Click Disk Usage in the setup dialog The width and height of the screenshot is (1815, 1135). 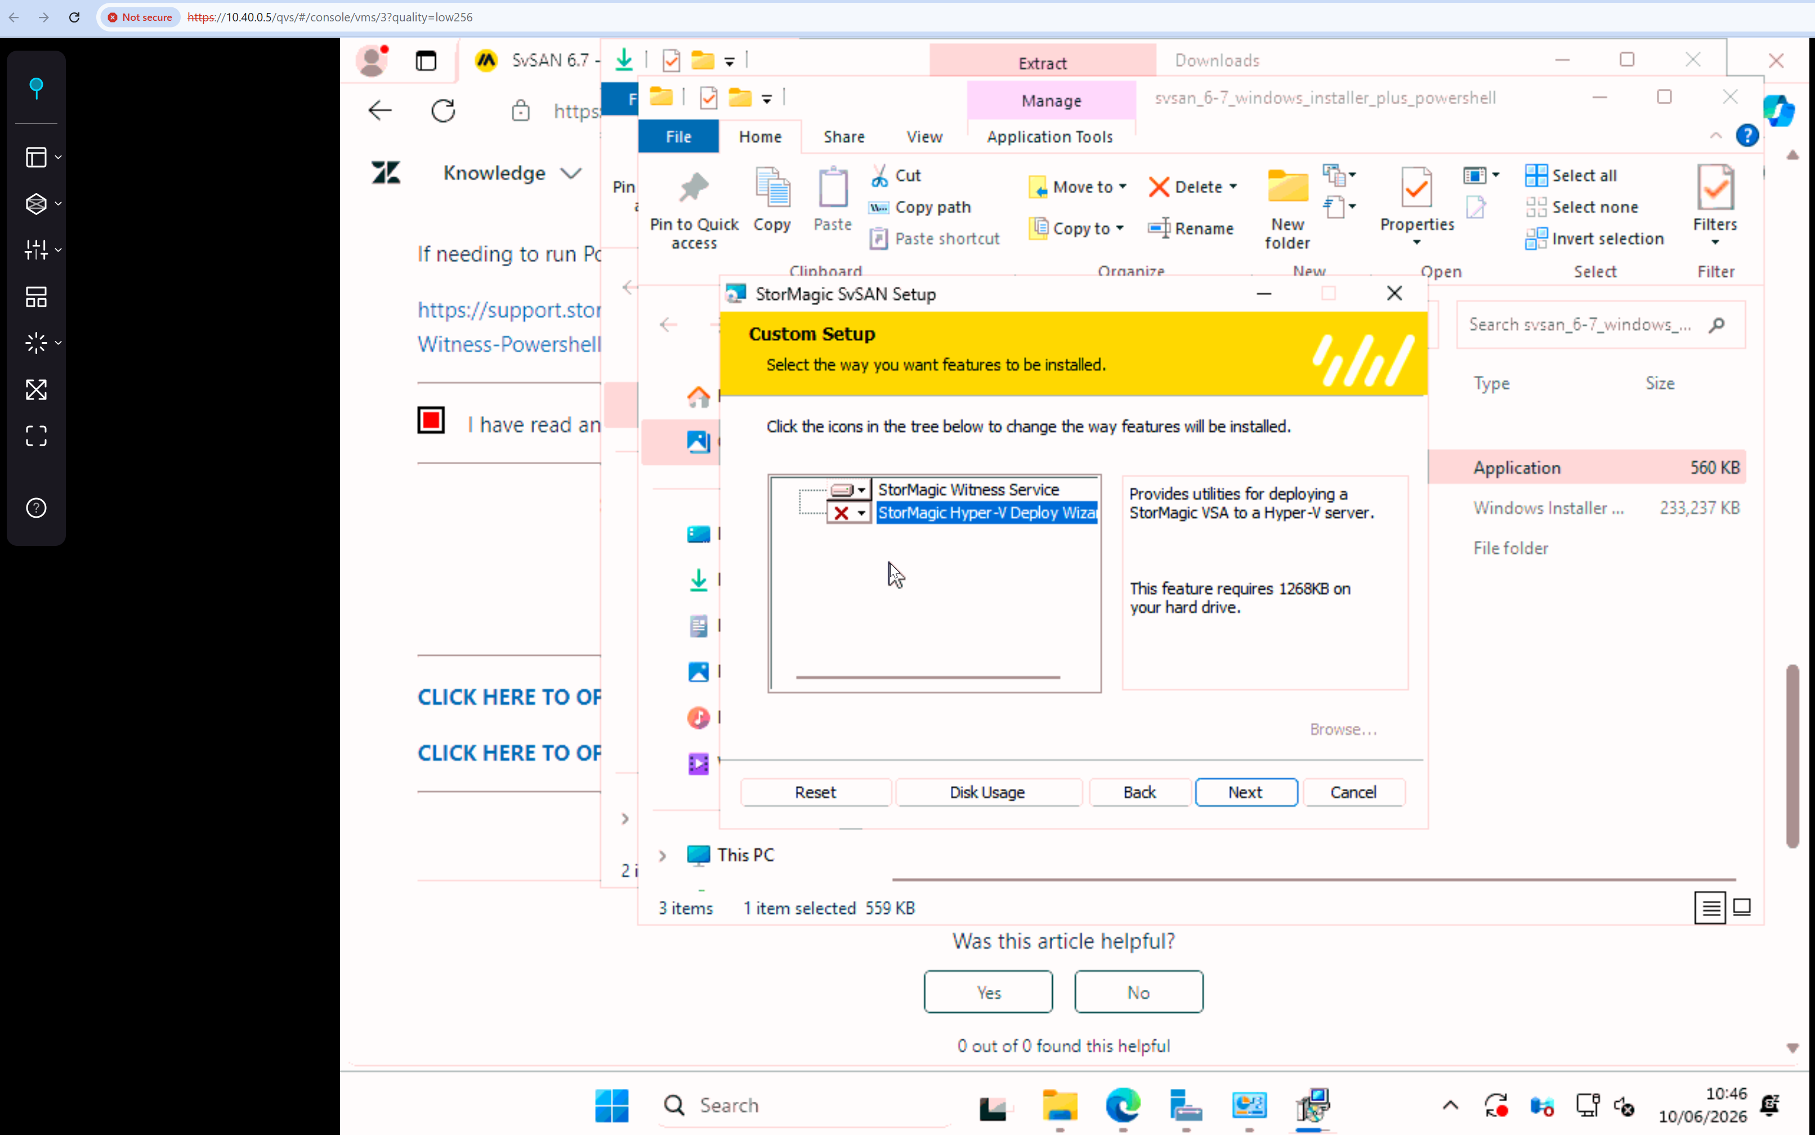tap(987, 792)
